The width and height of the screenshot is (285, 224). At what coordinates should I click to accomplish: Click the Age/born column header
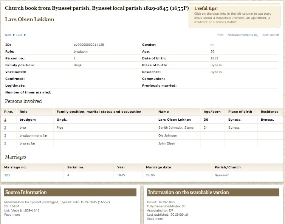(212, 112)
